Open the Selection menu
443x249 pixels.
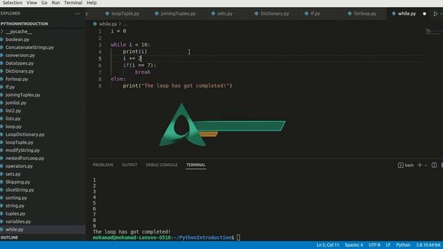point(12,3)
